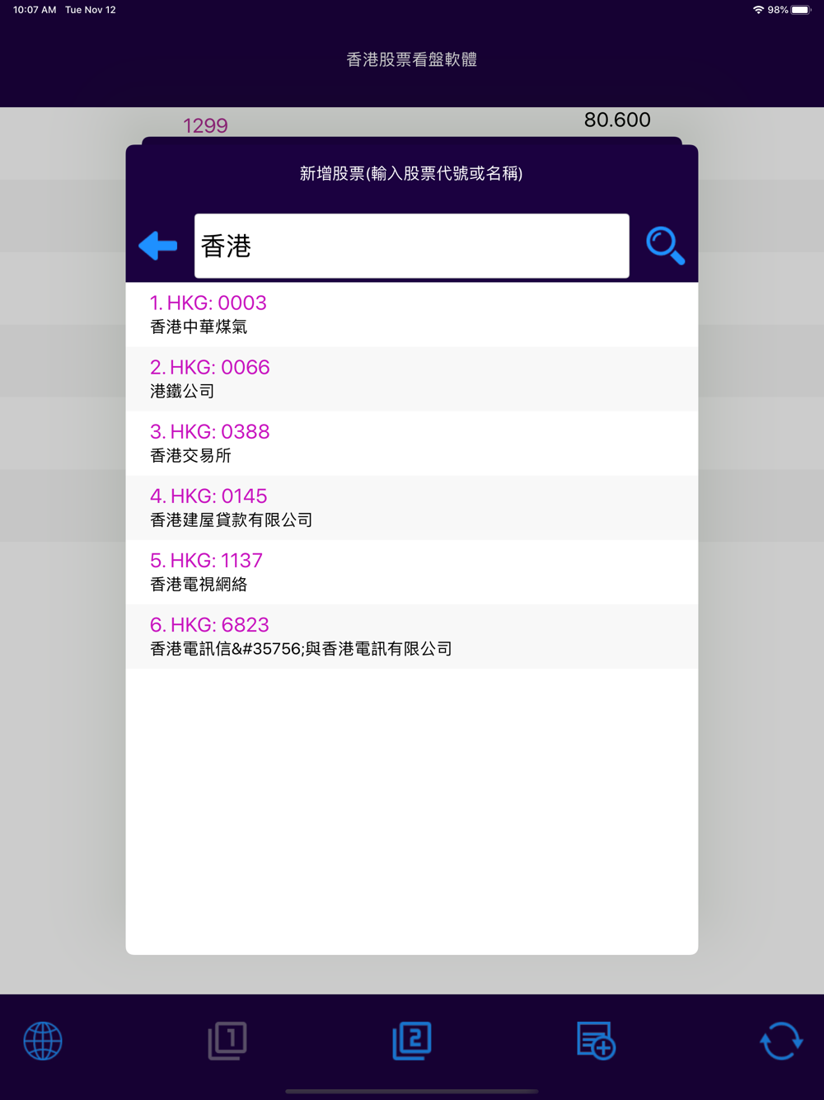Select result 3. HKG: 0388 香港交易所
This screenshot has width=824, height=1100.
(x=412, y=444)
